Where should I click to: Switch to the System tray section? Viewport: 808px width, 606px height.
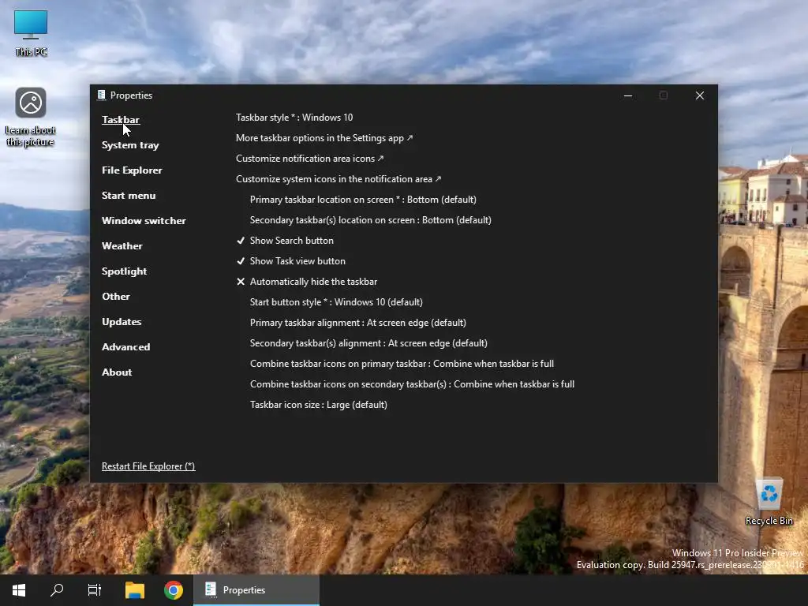pyautogui.click(x=130, y=145)
